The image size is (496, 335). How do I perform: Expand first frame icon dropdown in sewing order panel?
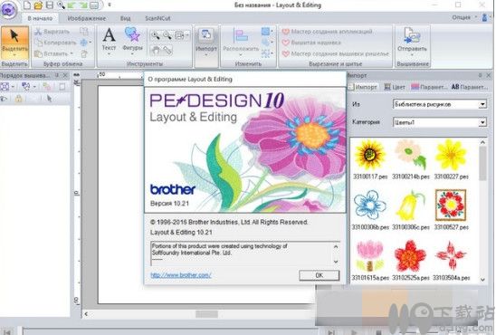(13, 87)
